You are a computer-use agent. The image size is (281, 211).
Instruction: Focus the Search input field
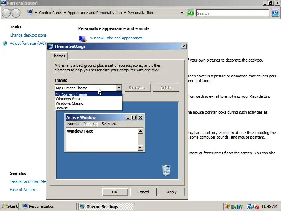[x=233, y=13]
